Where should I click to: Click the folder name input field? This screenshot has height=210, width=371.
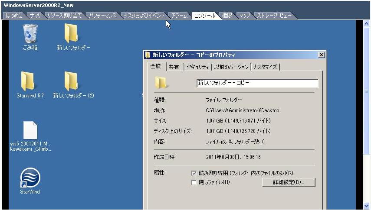point(257,83)
